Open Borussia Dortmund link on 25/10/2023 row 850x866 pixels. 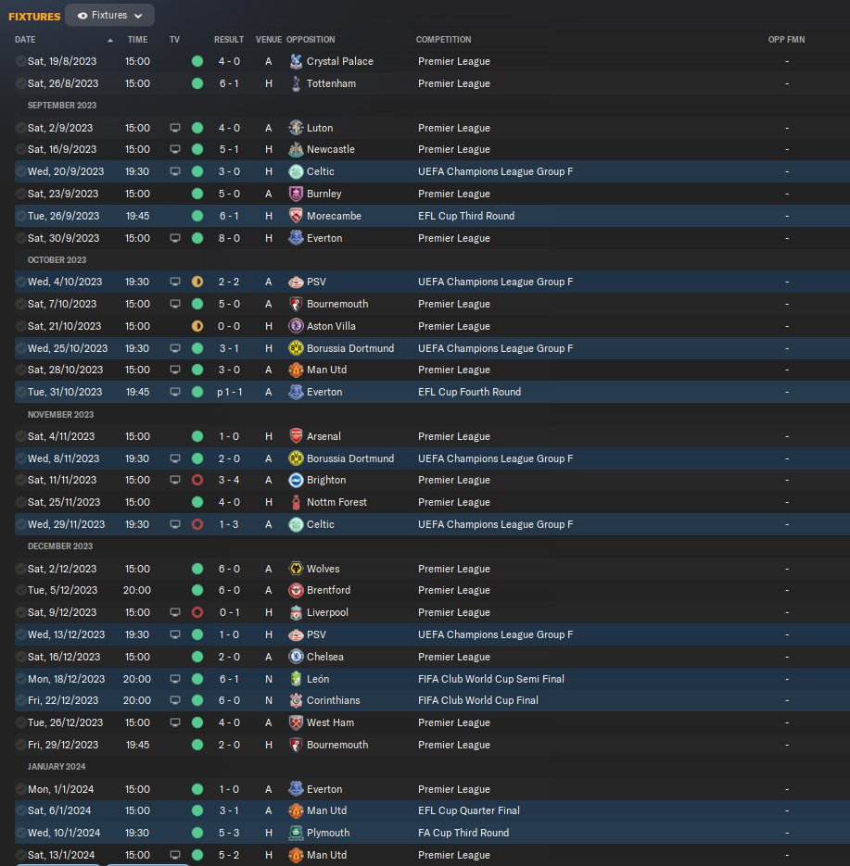point(350,348)
